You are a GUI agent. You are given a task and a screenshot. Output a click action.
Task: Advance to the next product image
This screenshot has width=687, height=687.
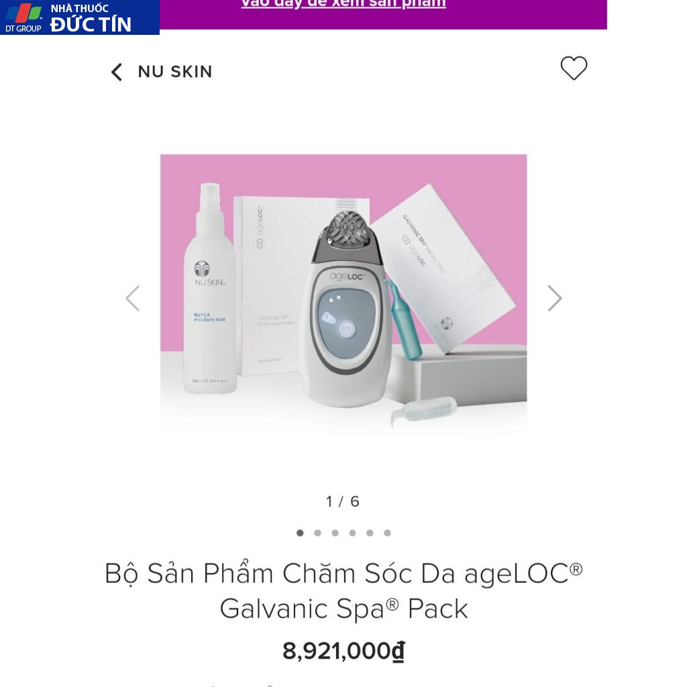point(554,299)
